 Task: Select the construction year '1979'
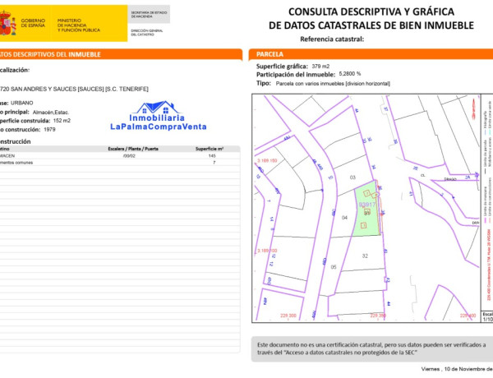pos(49,130)
